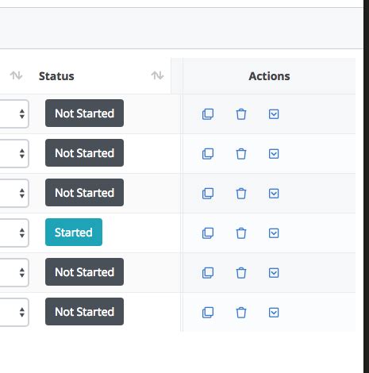Screen dimensions: 369x373
Task: Sort the table by the Status column
Action: coord(157,75)
